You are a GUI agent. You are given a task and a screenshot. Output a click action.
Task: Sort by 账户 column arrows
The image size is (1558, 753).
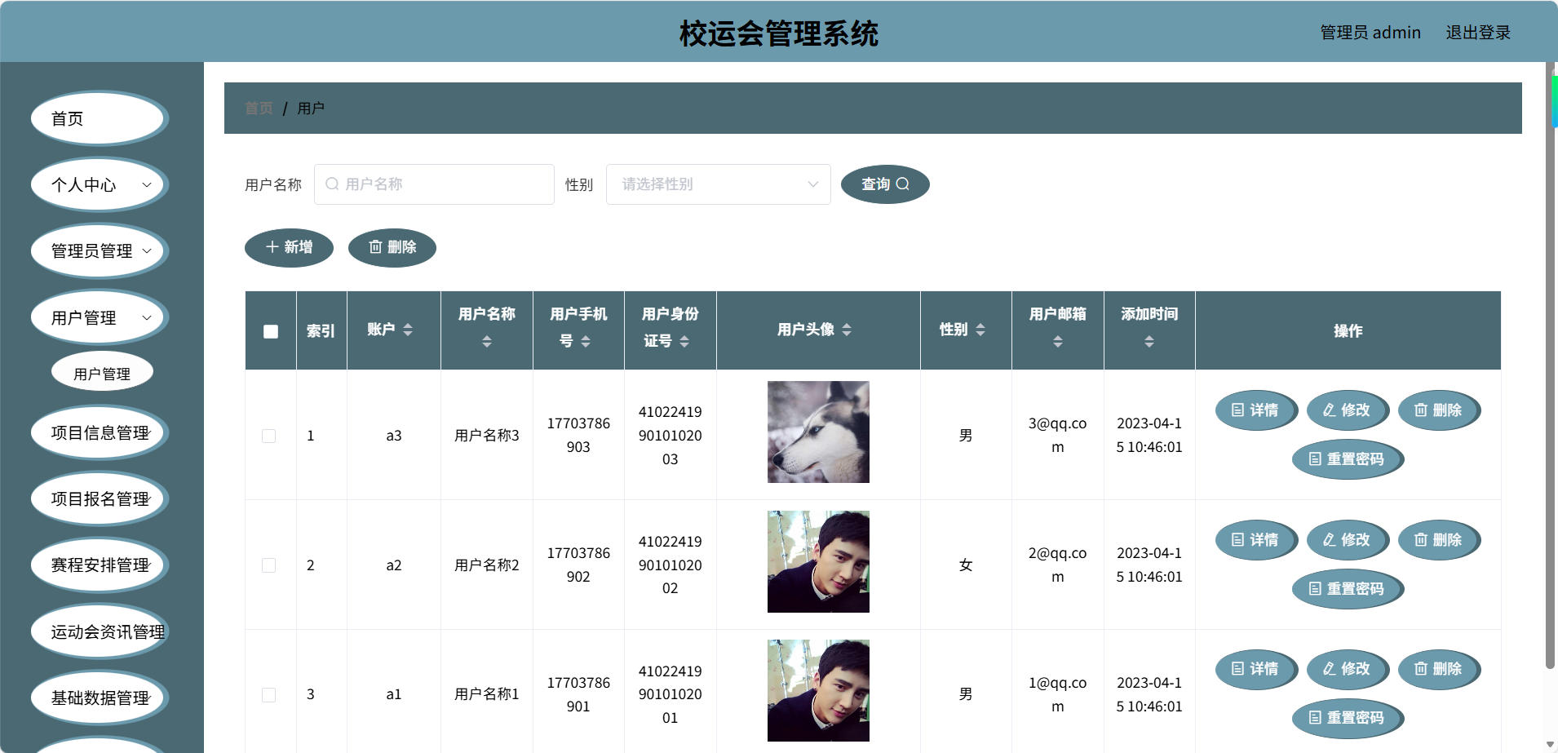(x=408, y=330)
